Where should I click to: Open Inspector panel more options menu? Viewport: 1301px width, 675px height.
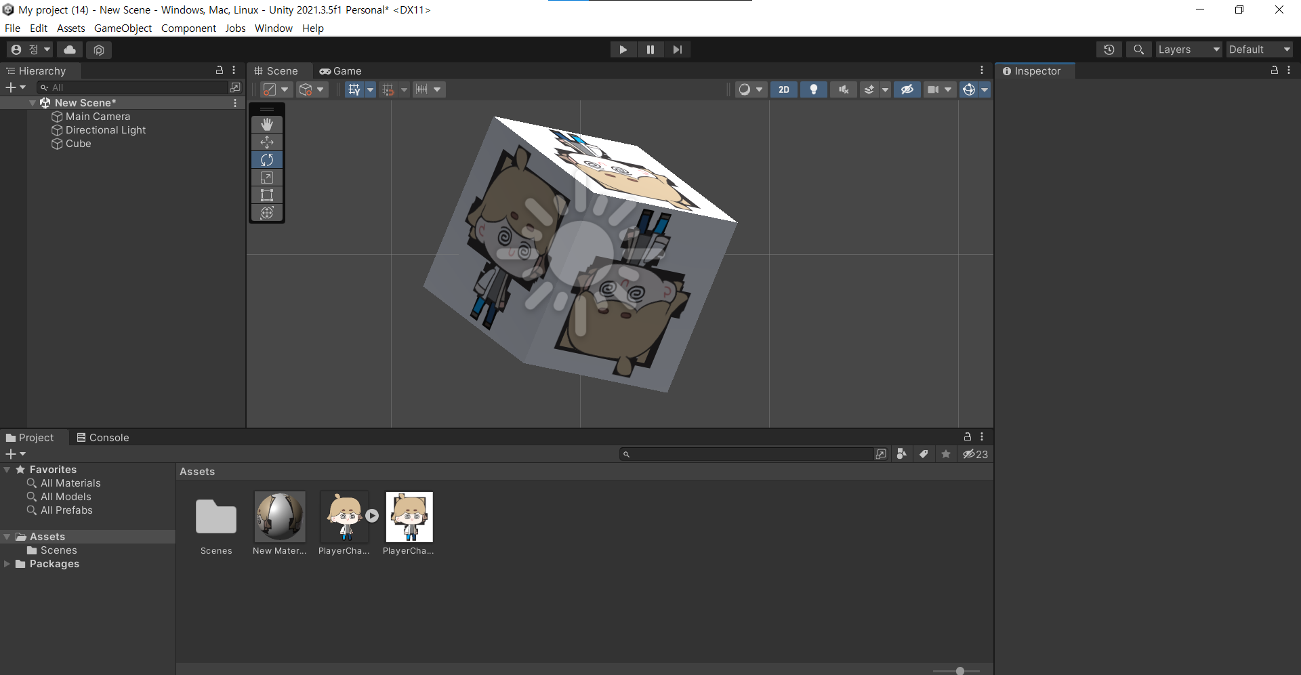[x=1289, y=70]
